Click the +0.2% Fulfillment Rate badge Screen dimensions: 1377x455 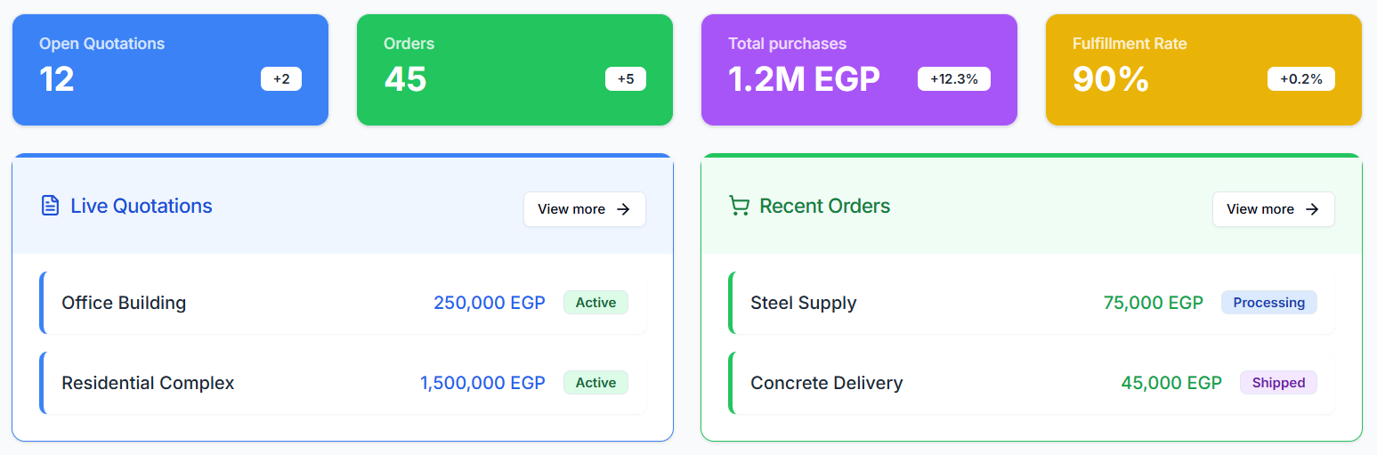click(1301, 79)
